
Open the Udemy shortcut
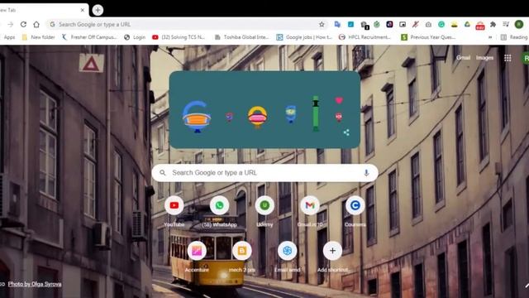pyautogui.click(x=264, y=211)
